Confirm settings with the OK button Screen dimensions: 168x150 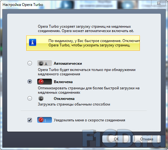click(x=116, y=139)
